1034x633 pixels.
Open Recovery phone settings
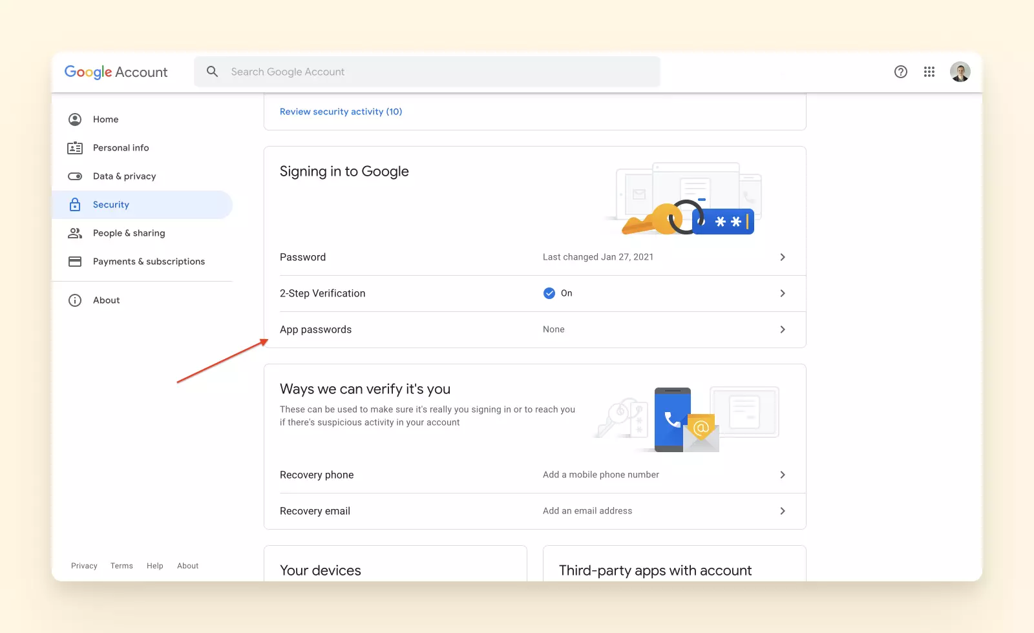pos(535,475)
